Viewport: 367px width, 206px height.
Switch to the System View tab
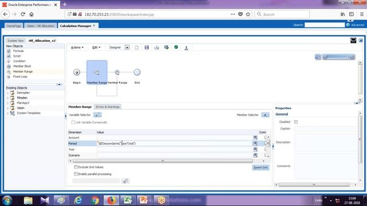[x=15, y=41]
